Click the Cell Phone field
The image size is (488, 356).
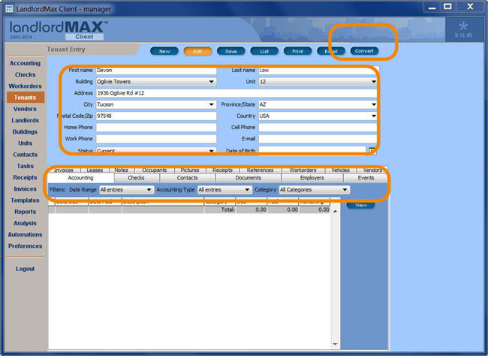click(318, 128)
